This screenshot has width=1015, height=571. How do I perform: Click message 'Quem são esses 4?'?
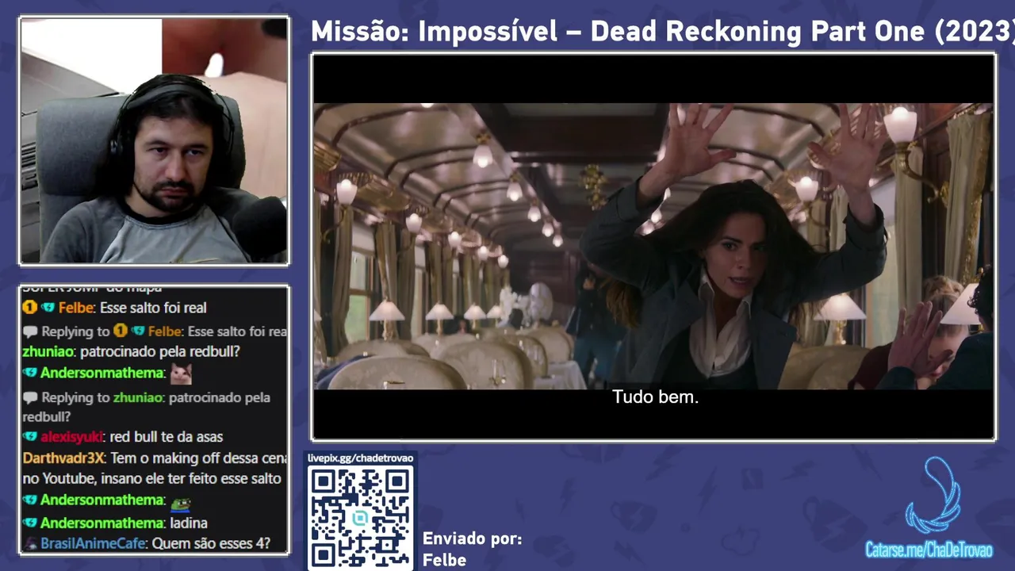pos(211,544)
